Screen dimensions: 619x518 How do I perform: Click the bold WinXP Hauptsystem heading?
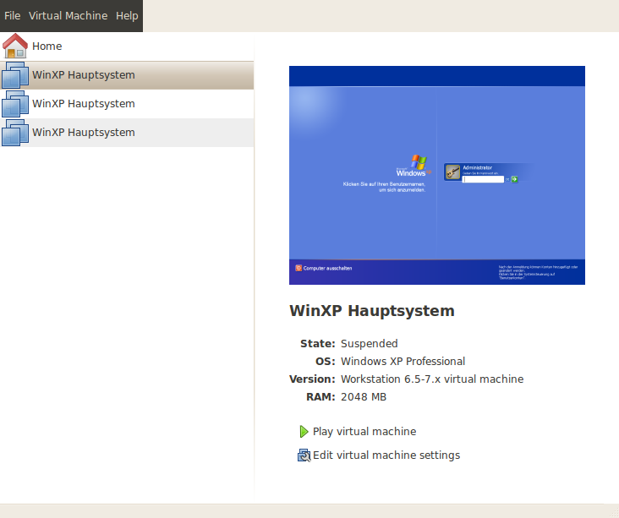(372, 311)
